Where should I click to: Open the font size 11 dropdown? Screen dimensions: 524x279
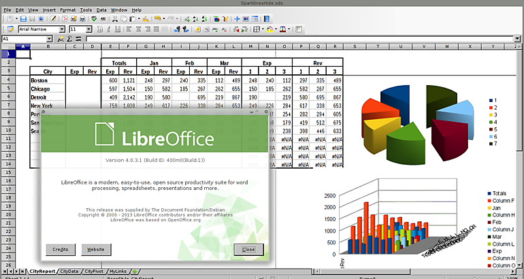click(x=88, y=29)
